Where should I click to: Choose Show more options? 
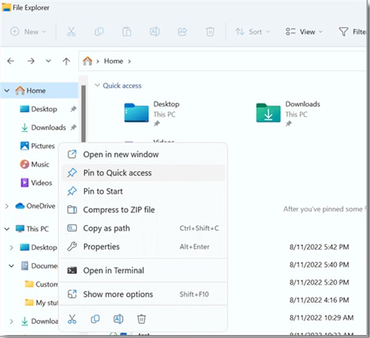coord(143,294)
